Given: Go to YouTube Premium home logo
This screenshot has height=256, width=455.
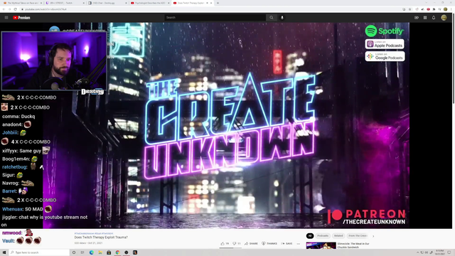Looking at the screenshot, I should (21, 18).
